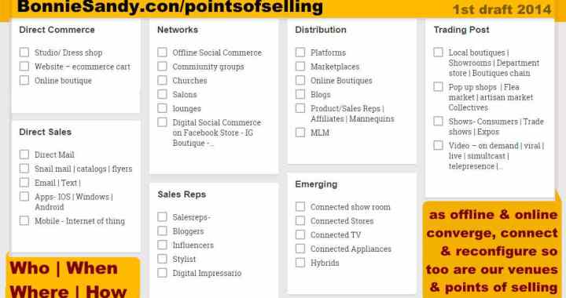
Task: Check Pop up shops | Flea market box
Action: click(438, 87)
